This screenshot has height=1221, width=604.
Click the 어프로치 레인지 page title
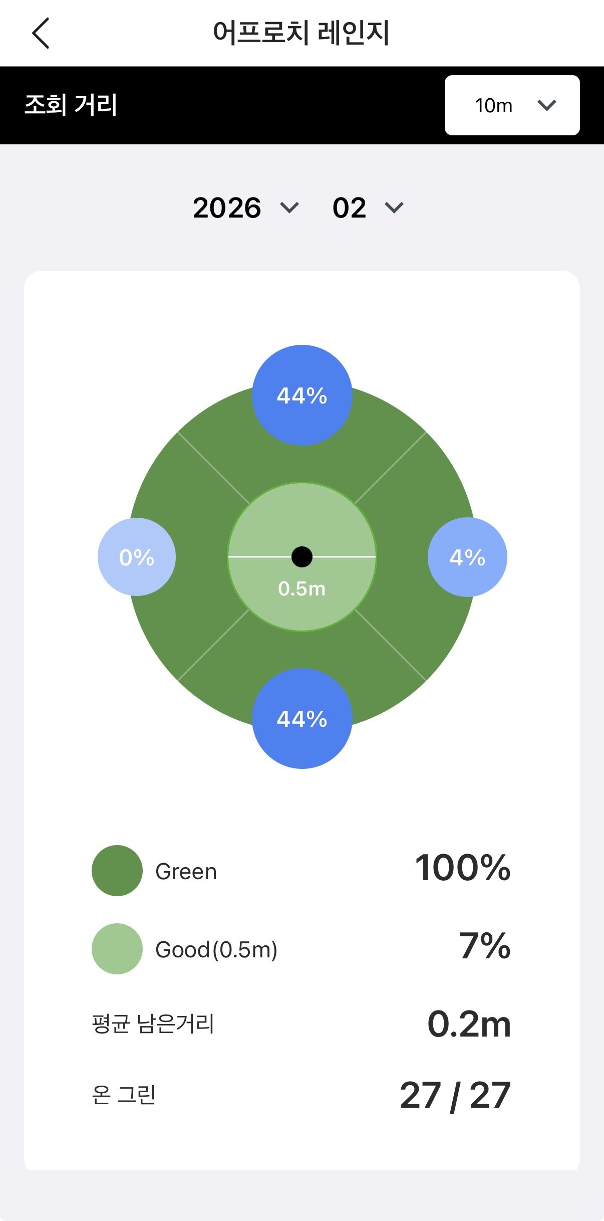click(301, 33)
